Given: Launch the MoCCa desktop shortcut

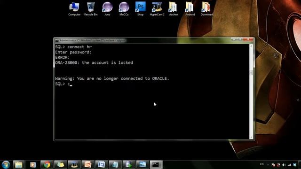Looking at the screenshot, I should pos(124,9).
